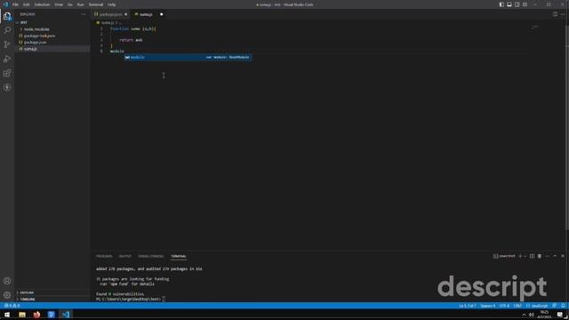The height and width of the screenshot is (320, 569).
Task: Change indentation via Spaces: 4
Action: [x=488, y=306]
